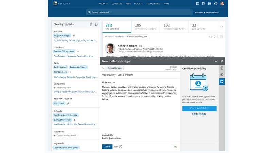Open the messages inbox icon
Image resolution: width=272 pixels, height=153 pixels.
[x=198, y=3]
